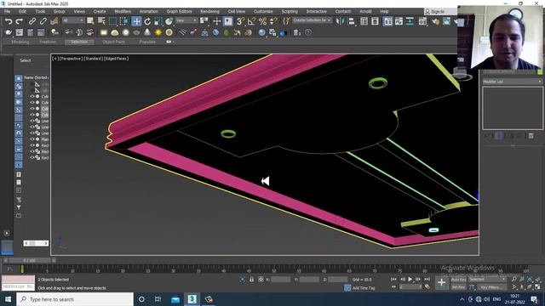Click the Zoom Extents viewport navigation icon
The width and height of the screenshot is (545, 306).
530,280
